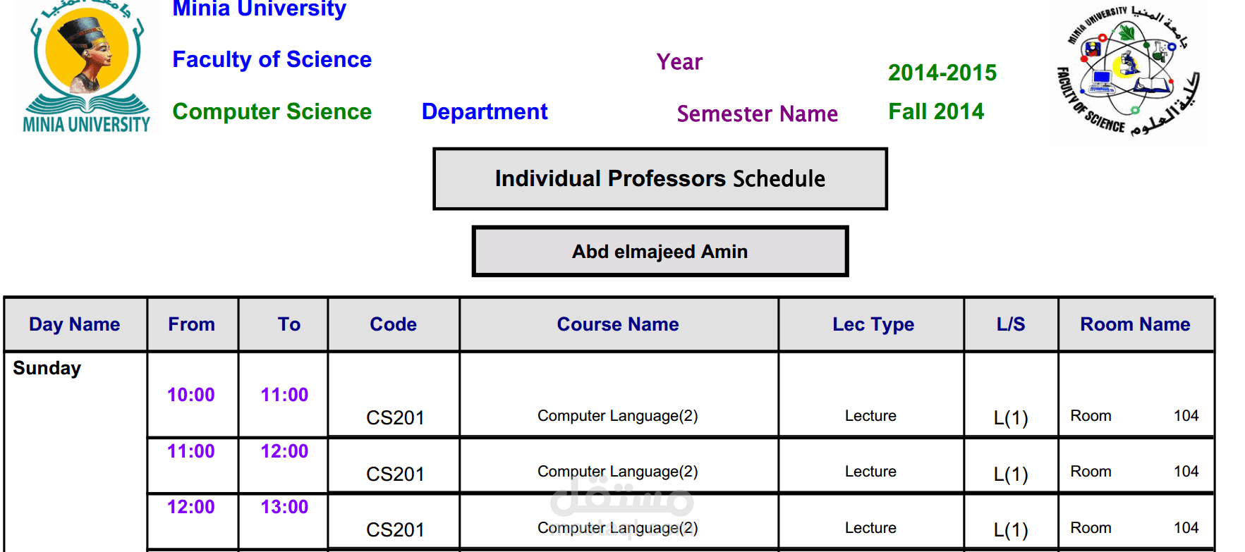The width and height of the screenshot is (1245, 552).
Task: Select the L/S column header
Action: pyautogui.click(x=1010, y=324)
